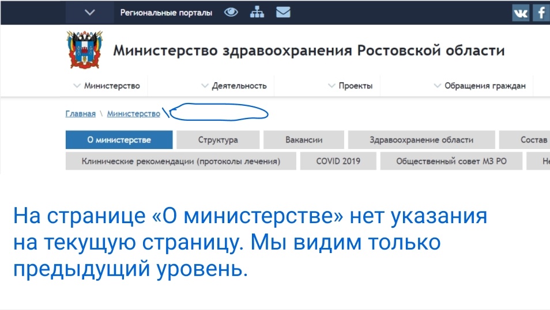Image resolution: width=550 pixels, height=310 pixels.
Task: Toggle the eye accessibility version icon
Action: 231,12
